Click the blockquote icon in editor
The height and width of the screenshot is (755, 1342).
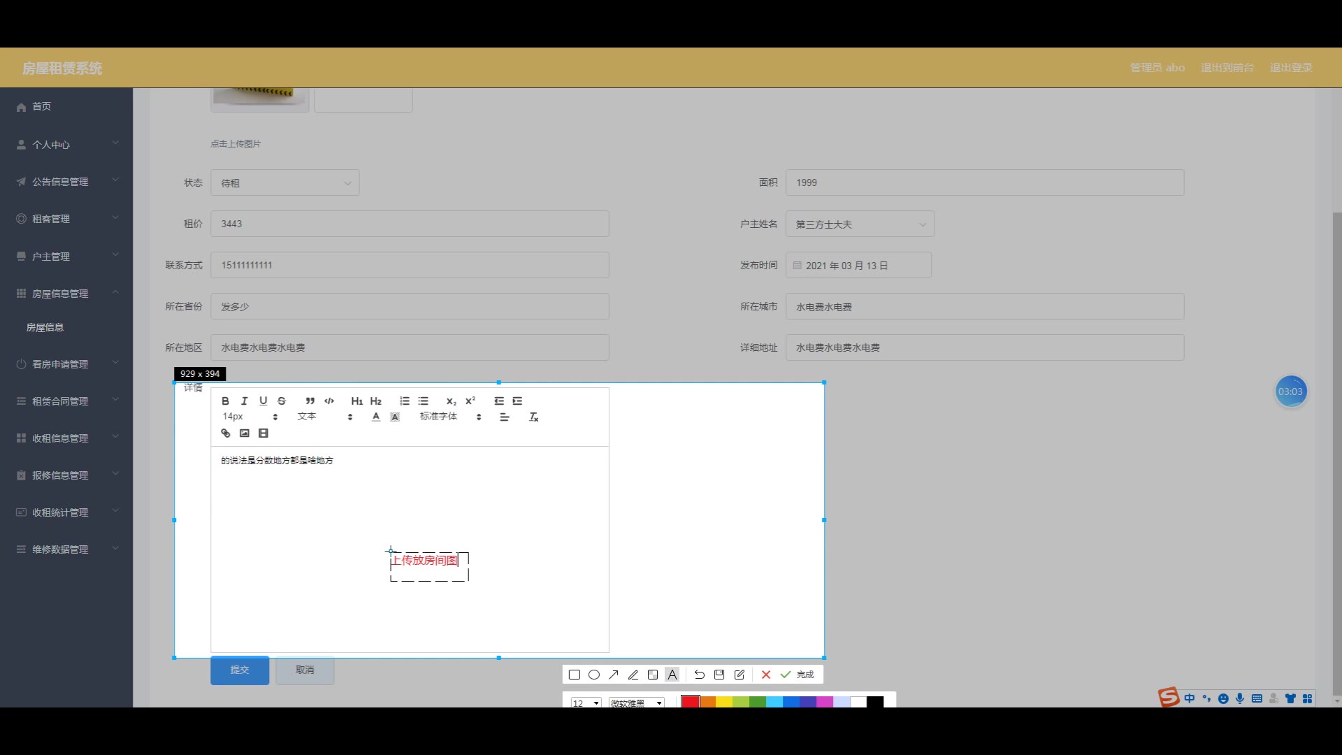(x=310, y=401)
